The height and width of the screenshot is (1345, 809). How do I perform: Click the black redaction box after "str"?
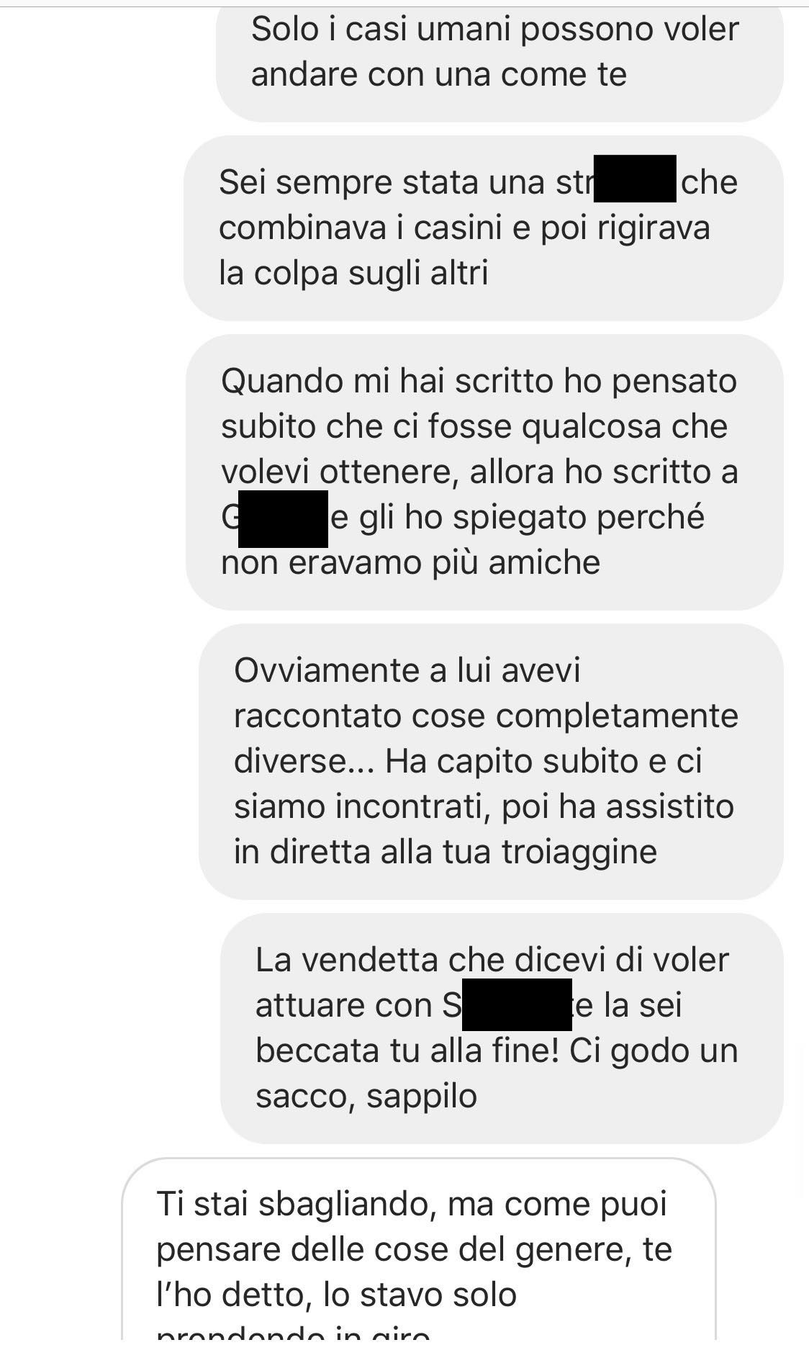point(635,179)
